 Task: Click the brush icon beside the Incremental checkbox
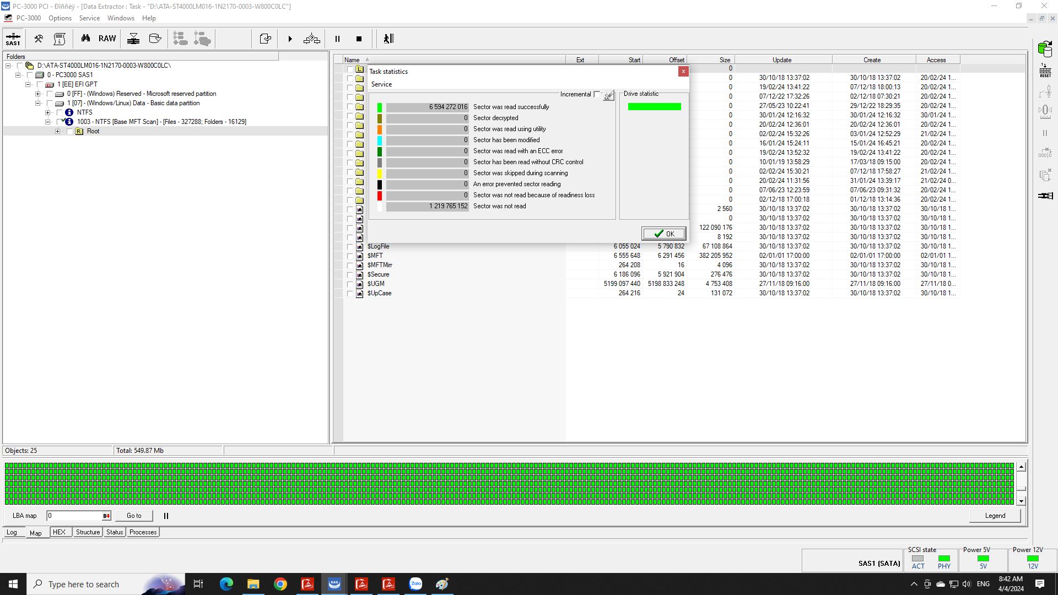[x=608, y=95]
